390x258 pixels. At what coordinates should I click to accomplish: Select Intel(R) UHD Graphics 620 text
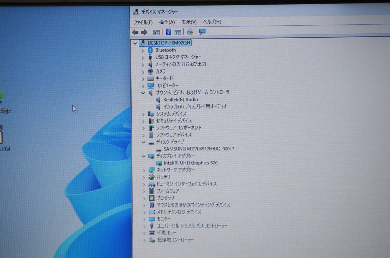tap(190, 163)
